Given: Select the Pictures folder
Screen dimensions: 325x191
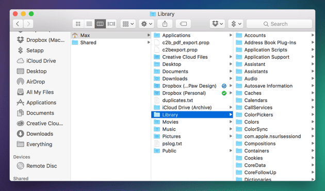Looking at the screenshot, I should pos(192,136).
